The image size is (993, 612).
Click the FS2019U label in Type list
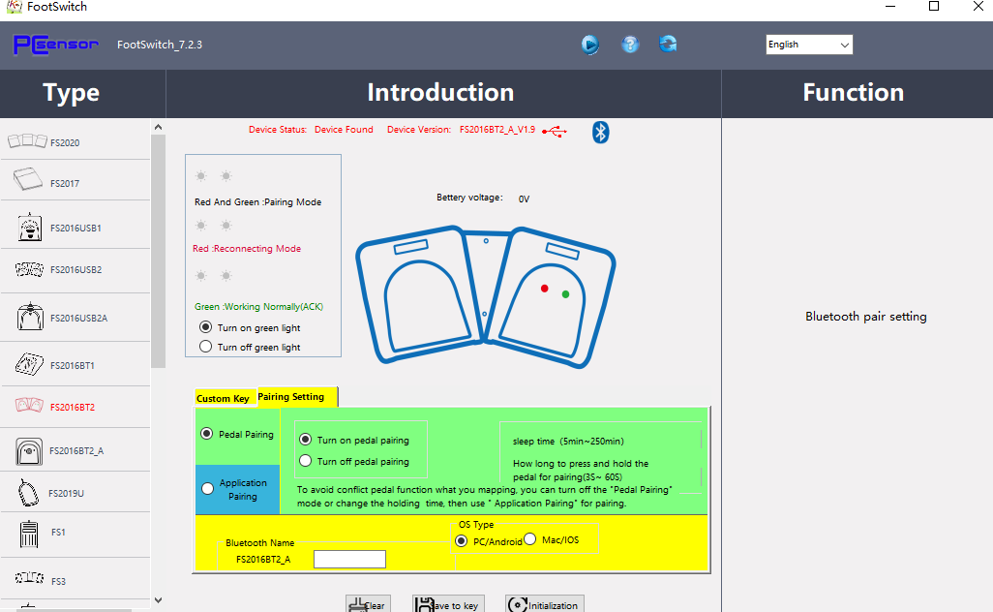point(67,493)
